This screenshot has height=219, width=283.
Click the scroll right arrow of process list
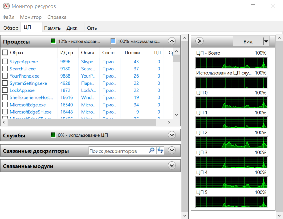pyautogui.click(x=169, y=122)
